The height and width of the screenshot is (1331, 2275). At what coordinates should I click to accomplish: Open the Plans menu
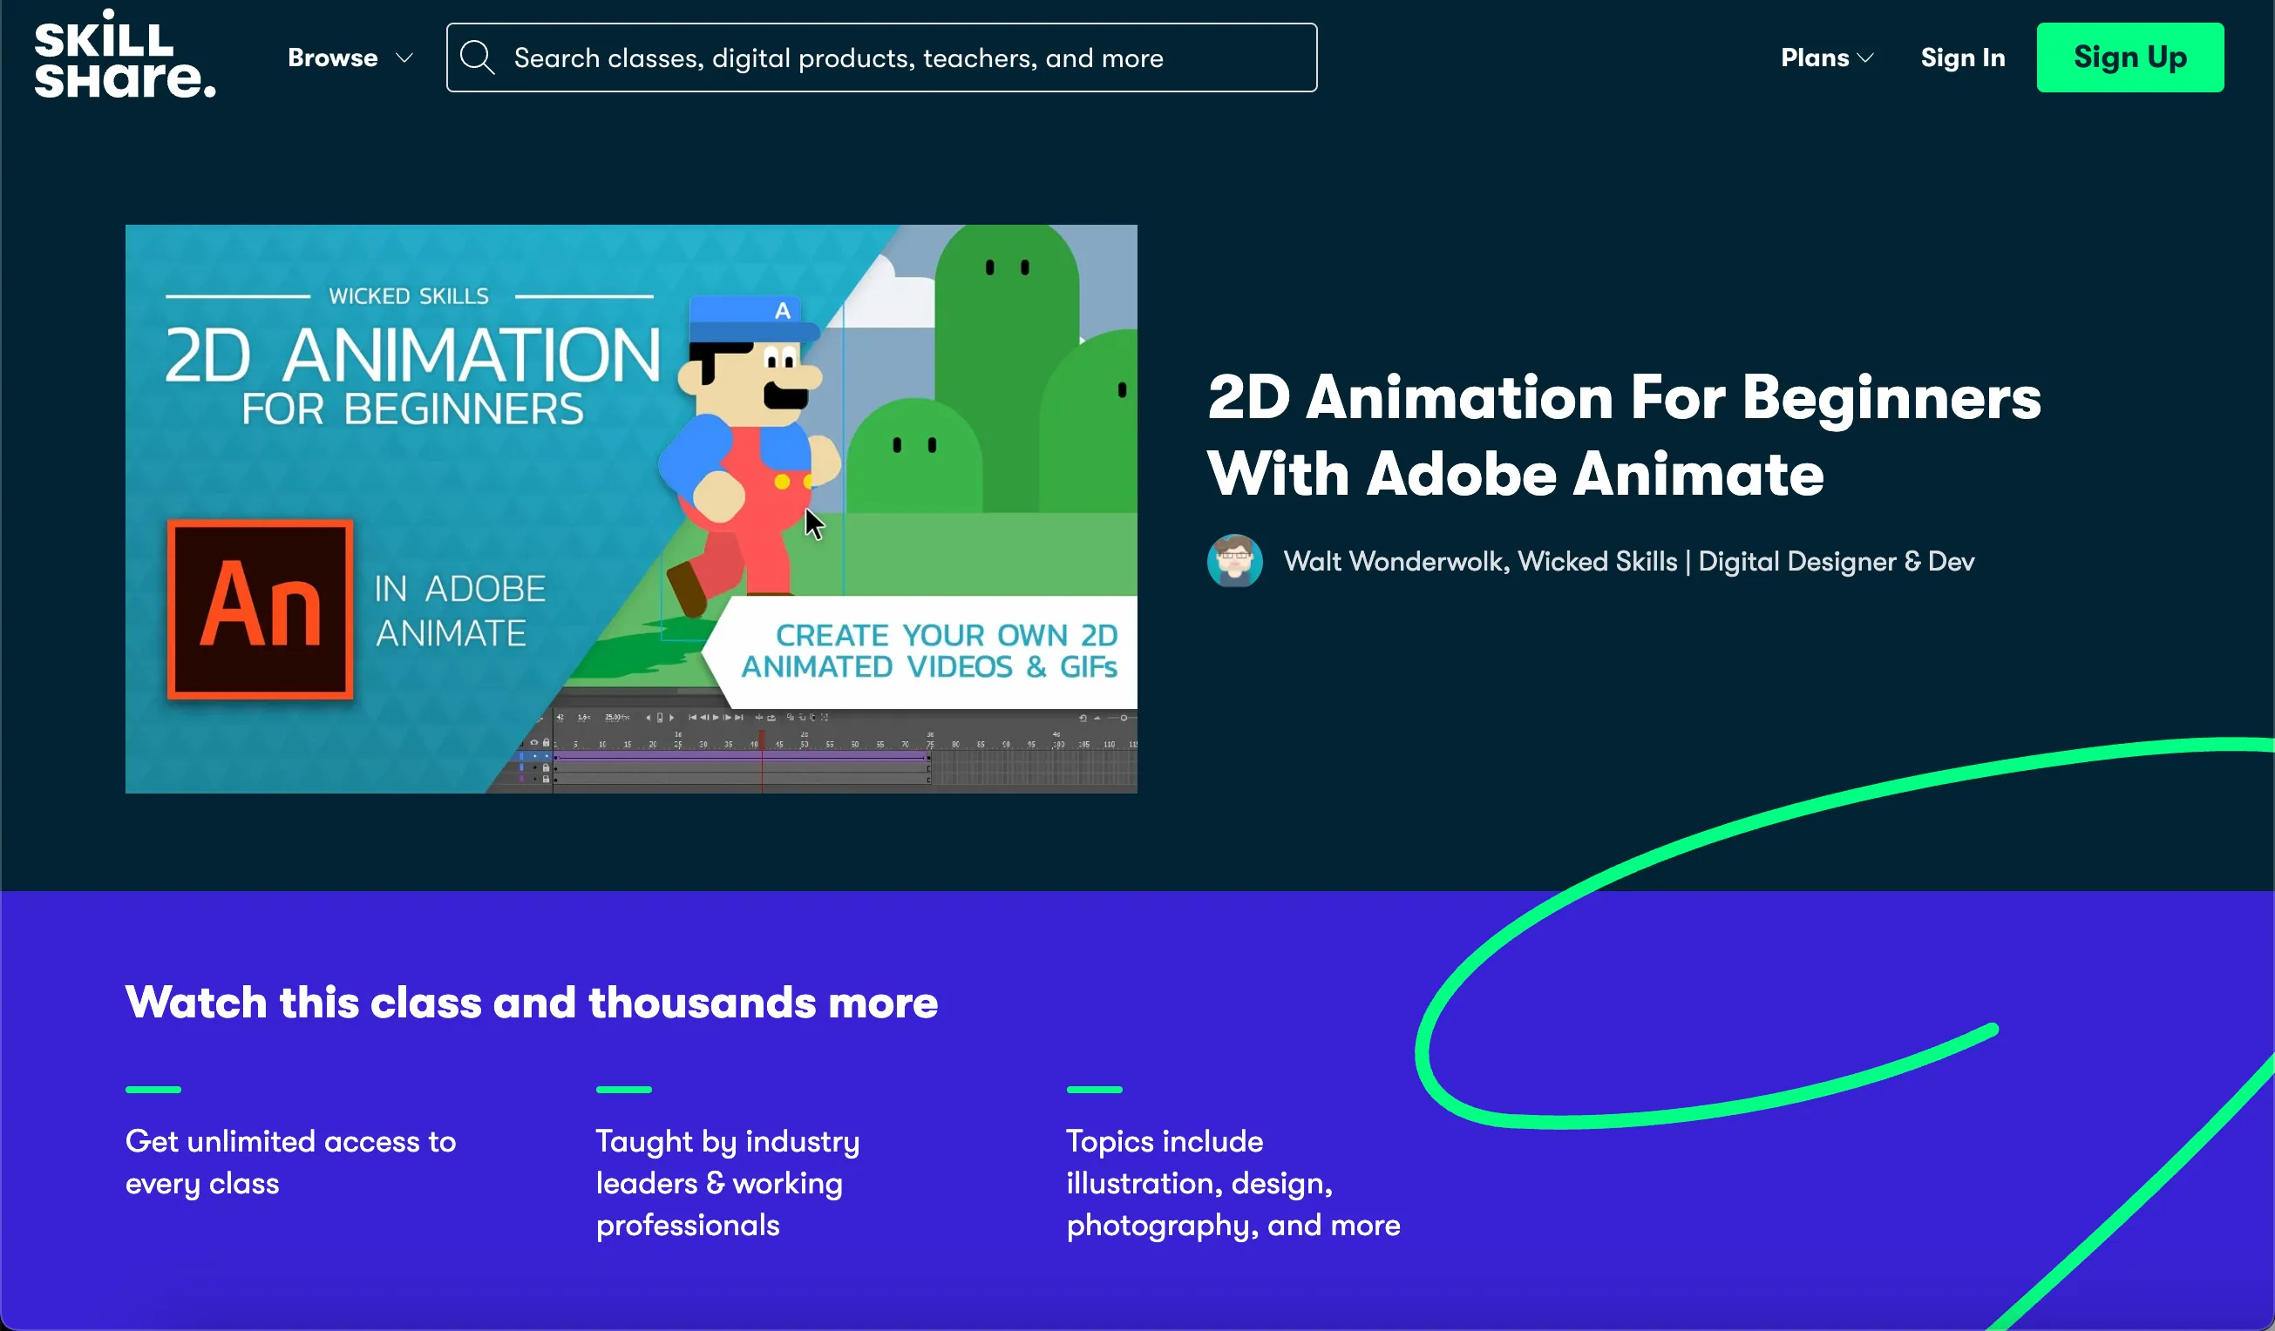1815,57
